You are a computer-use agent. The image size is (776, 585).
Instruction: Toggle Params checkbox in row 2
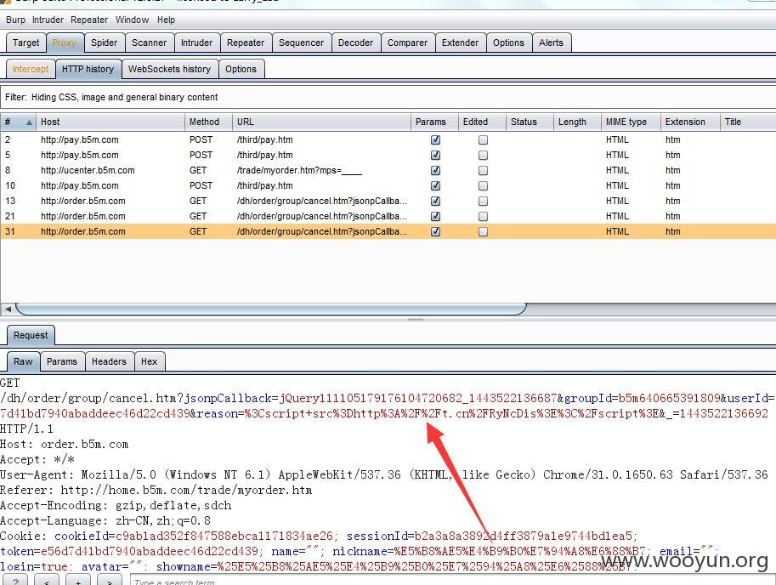[435, 140]
